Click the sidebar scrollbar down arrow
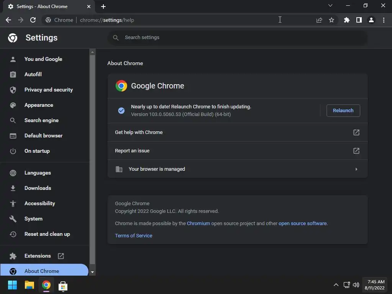This screenshot has width=392, height=294. point(92,272)
